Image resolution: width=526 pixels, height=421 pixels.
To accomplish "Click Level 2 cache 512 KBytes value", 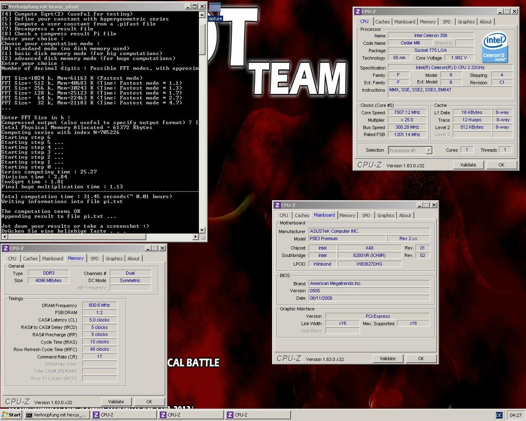I will pos(472,127).
